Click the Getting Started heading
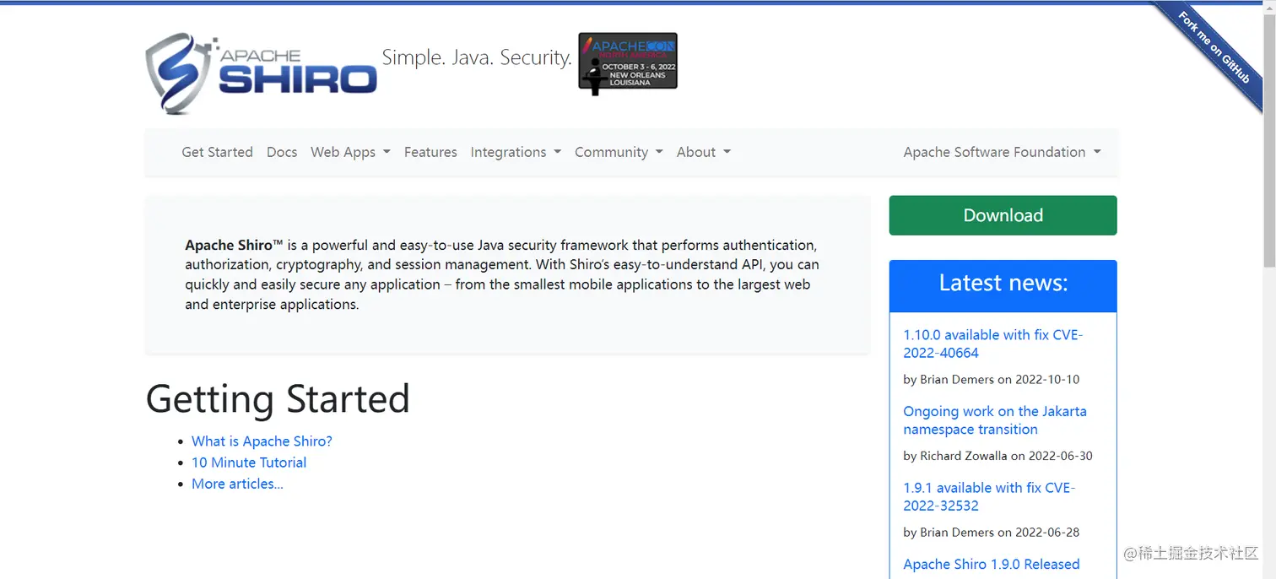Screen dimensions: 1276x579 278,398
